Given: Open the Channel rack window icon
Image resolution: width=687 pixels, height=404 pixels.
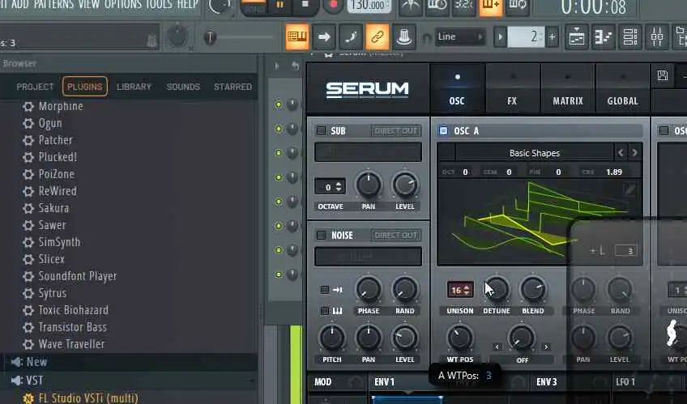Looking at the screenshot, I should pyautogui.click(x=630, y=36).
